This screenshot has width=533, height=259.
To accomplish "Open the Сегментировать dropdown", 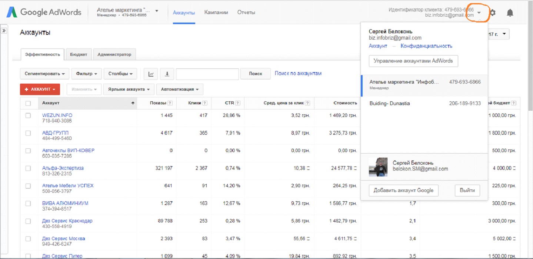I will click(x=44, y=74).
